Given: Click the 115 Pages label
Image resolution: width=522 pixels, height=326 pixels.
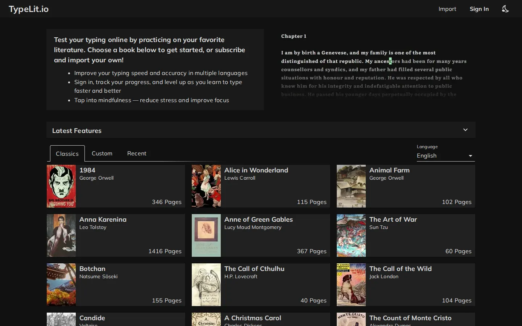Looking at the screenshot, I should tap(312, 202).
